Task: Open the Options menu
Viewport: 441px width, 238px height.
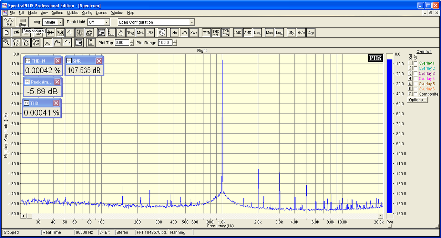Action: pyautogui.click(x=57, y=13)
